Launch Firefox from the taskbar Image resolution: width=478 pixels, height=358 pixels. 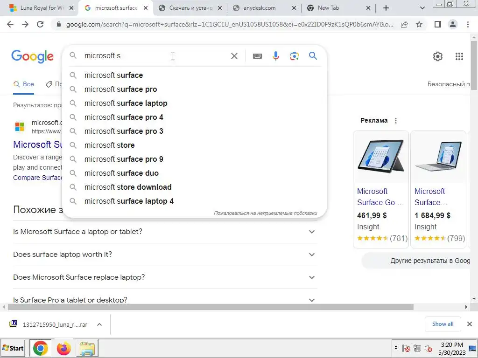(63, 348)
